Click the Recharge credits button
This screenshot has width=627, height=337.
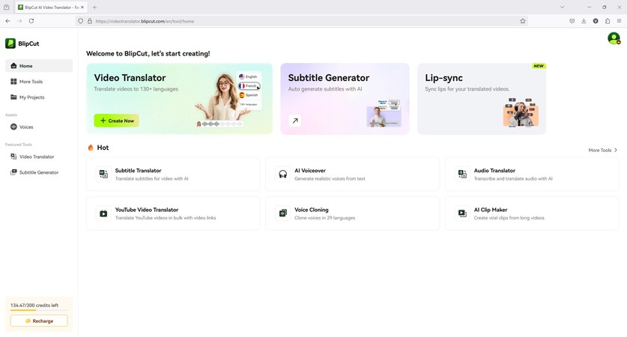coord(39,321)
